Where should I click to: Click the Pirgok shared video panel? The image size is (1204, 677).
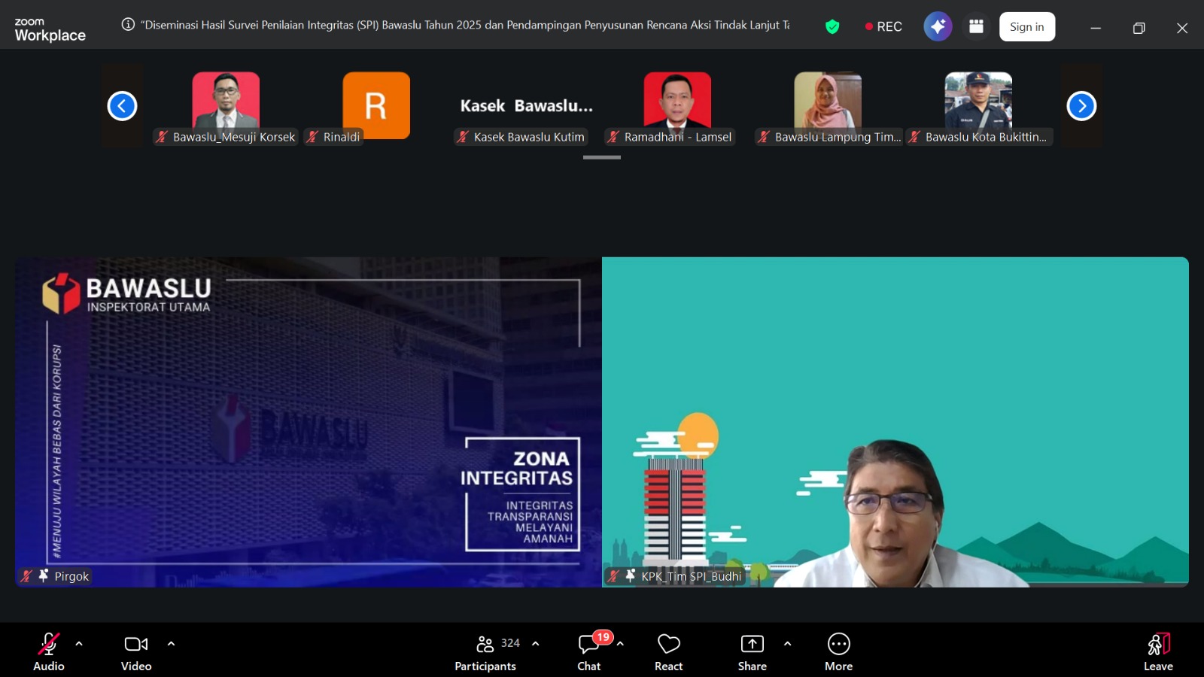(309, 422)
